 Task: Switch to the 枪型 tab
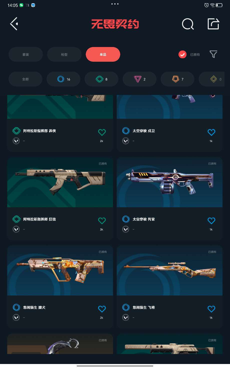[x=64, y=54]
